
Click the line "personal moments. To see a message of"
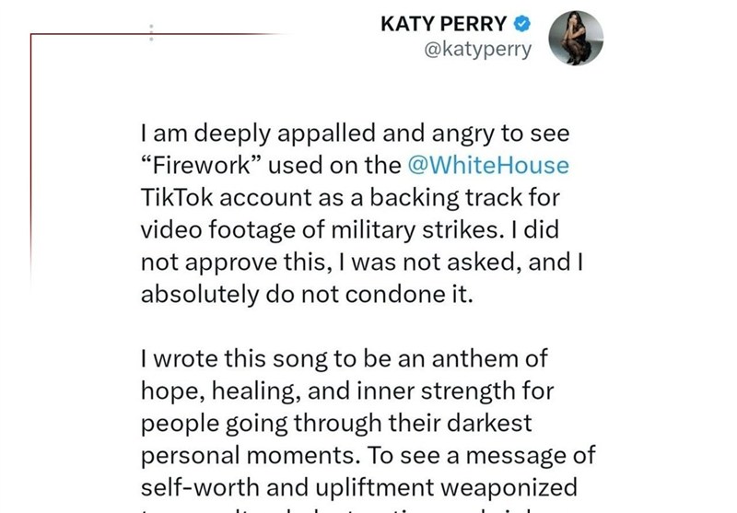[x=368, y=455]
